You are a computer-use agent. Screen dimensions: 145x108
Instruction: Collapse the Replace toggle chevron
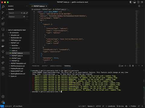(x=7, y=15)
